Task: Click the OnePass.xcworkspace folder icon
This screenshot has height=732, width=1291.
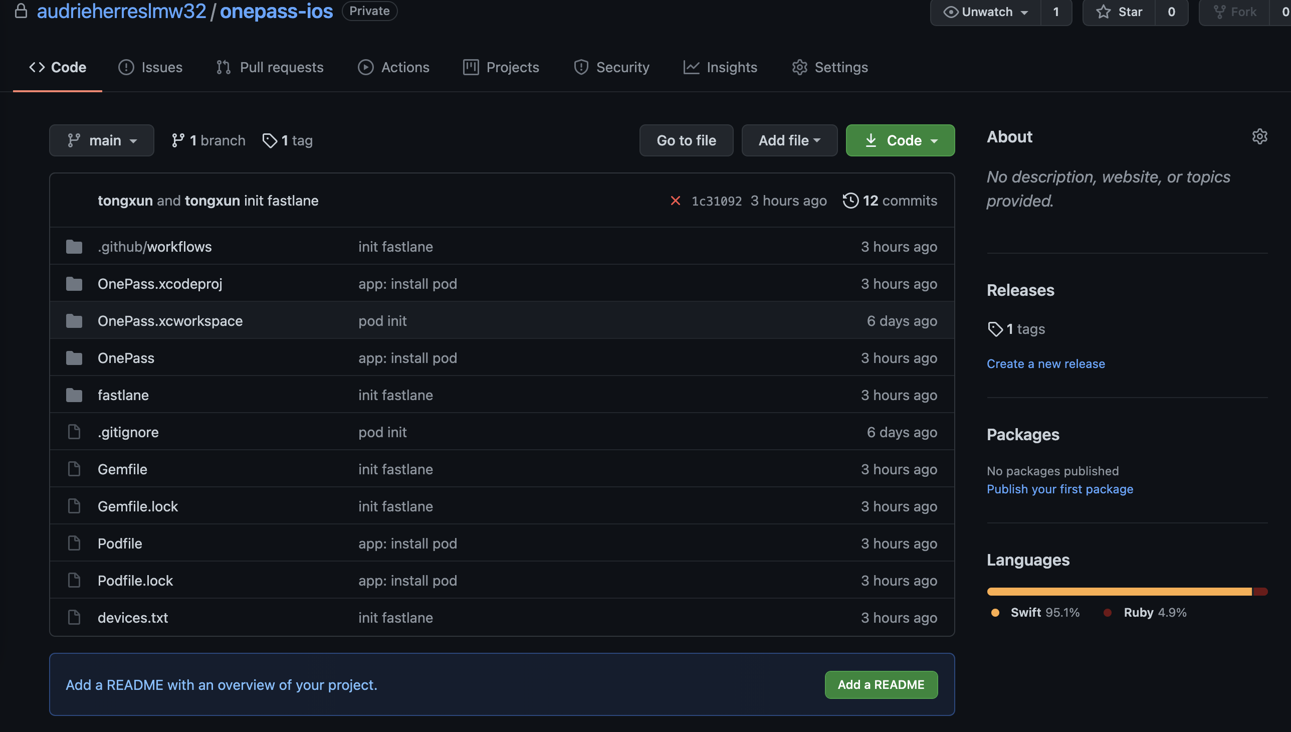Action: pos(74,321)
